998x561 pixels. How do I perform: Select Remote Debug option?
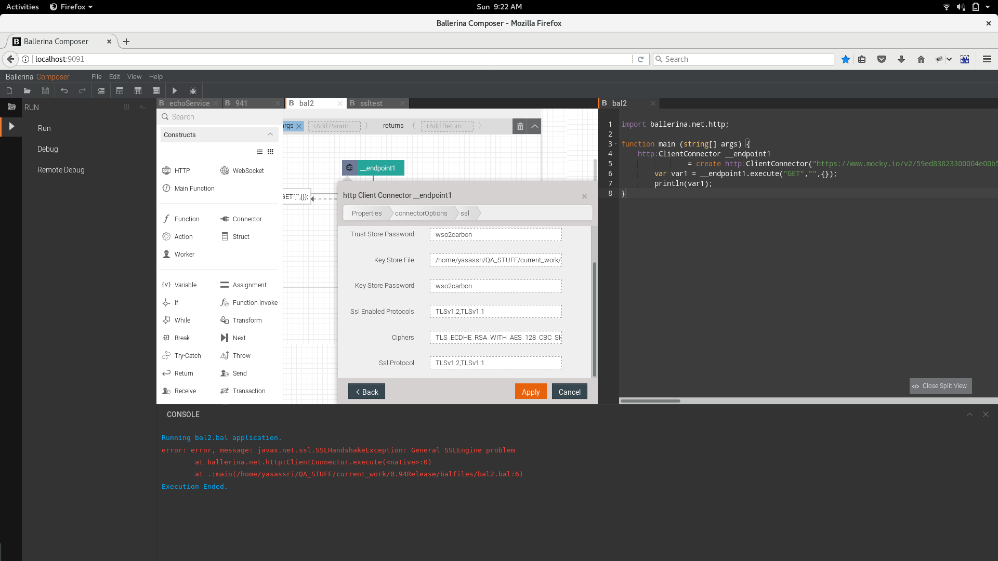(61, 170)
